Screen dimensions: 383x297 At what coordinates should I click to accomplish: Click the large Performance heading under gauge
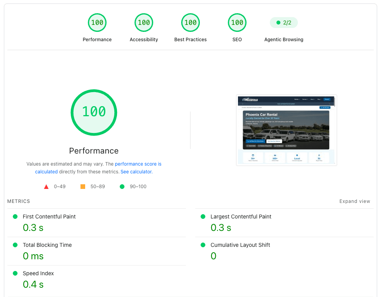click(94, 151)
